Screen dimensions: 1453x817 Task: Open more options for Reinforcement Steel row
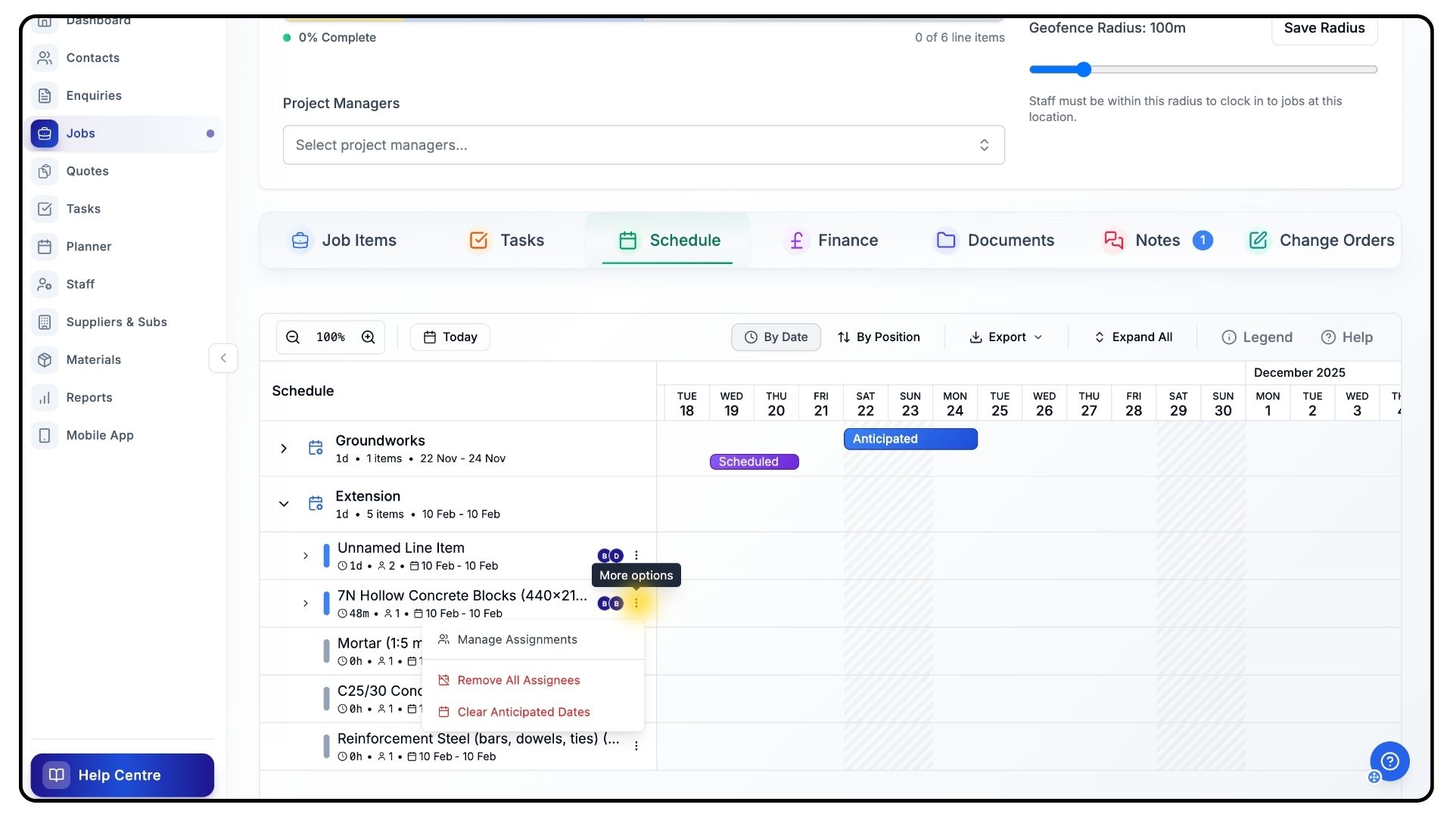(636, 746)
